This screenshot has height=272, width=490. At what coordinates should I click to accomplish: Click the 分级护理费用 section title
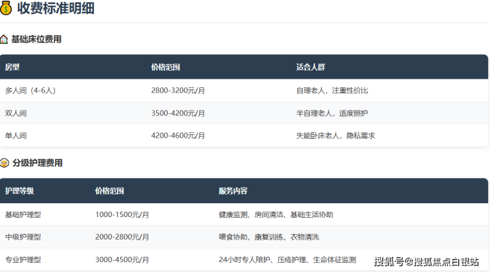point(36,163)
